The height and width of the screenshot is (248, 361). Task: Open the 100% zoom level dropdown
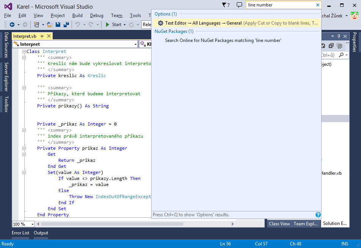click(23, 224)
